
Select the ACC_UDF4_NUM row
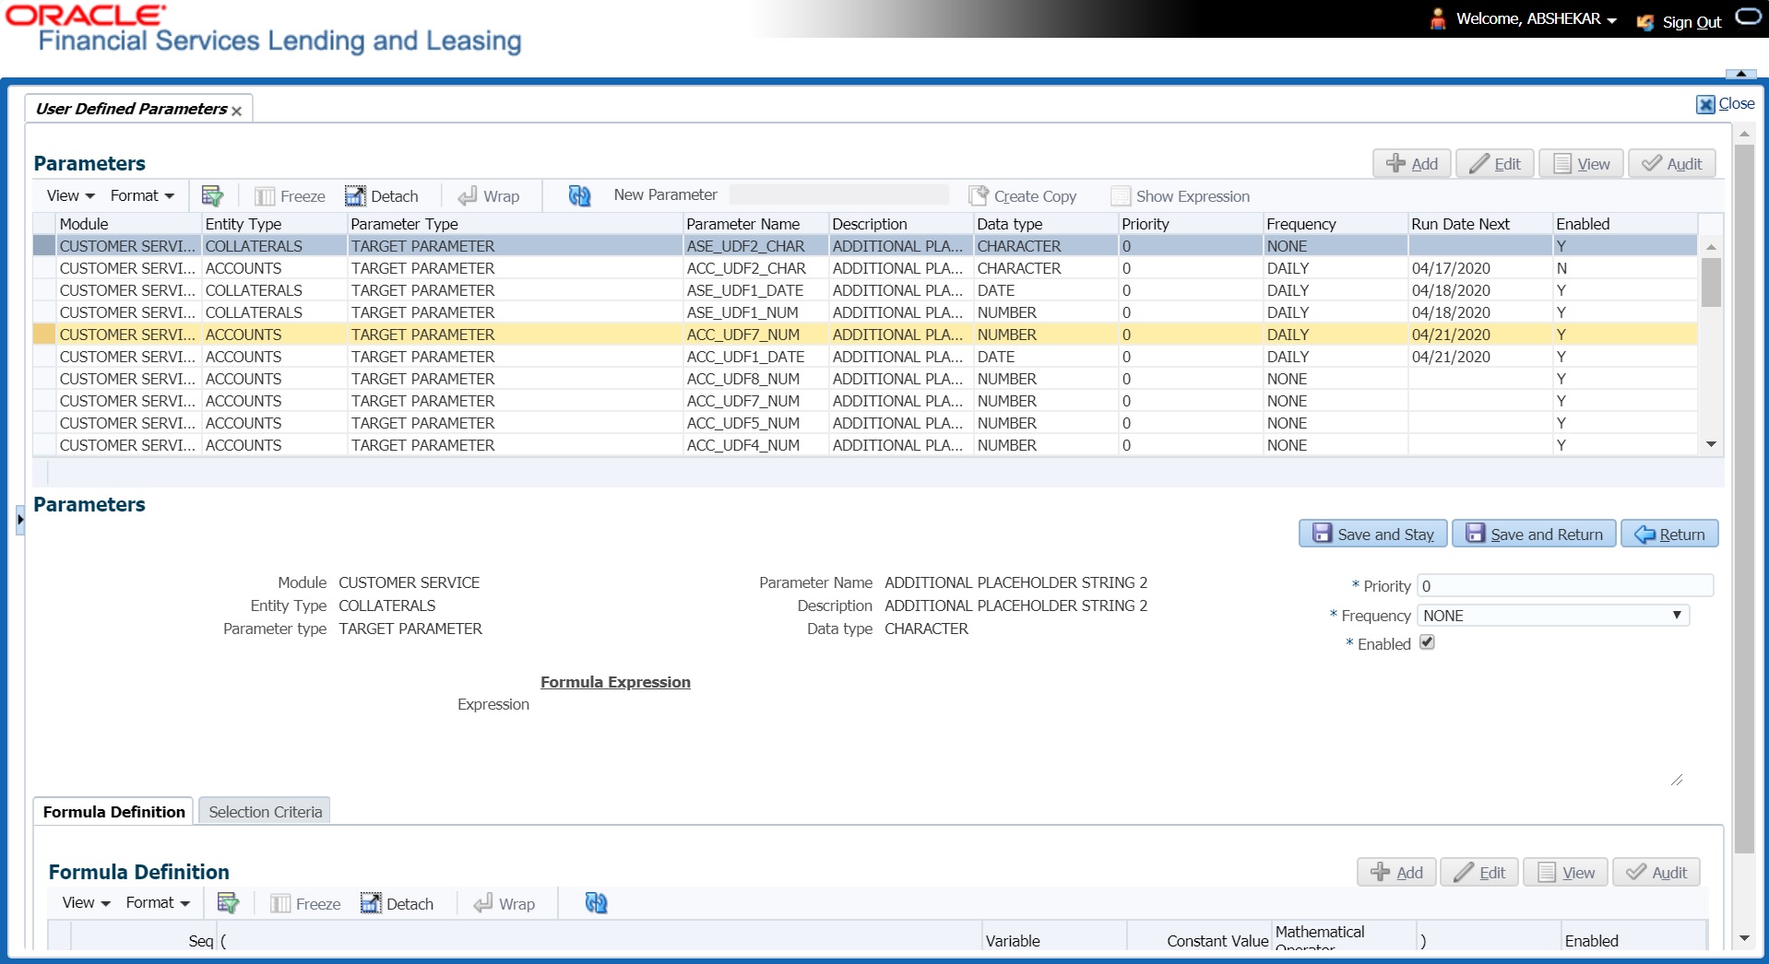pyautogui.click(x=865, y=445)
